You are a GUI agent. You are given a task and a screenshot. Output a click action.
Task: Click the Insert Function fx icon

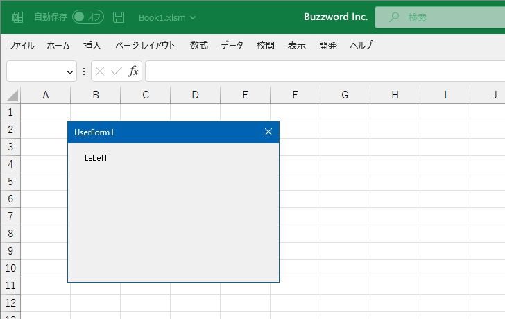[133, 71]
